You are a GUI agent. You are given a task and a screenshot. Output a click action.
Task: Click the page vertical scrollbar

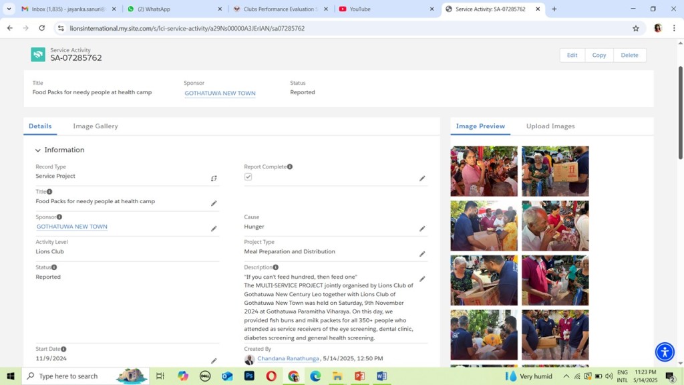pos(680,112)
